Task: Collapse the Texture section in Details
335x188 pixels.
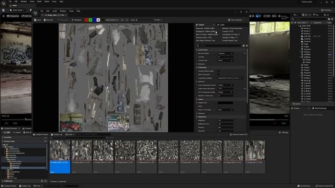Action: tap(197, 99)
